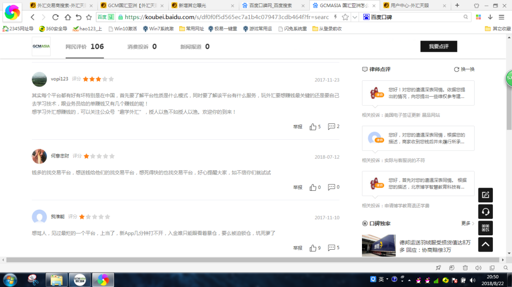Click the 百度口碑 search input box

coord(415,17)
